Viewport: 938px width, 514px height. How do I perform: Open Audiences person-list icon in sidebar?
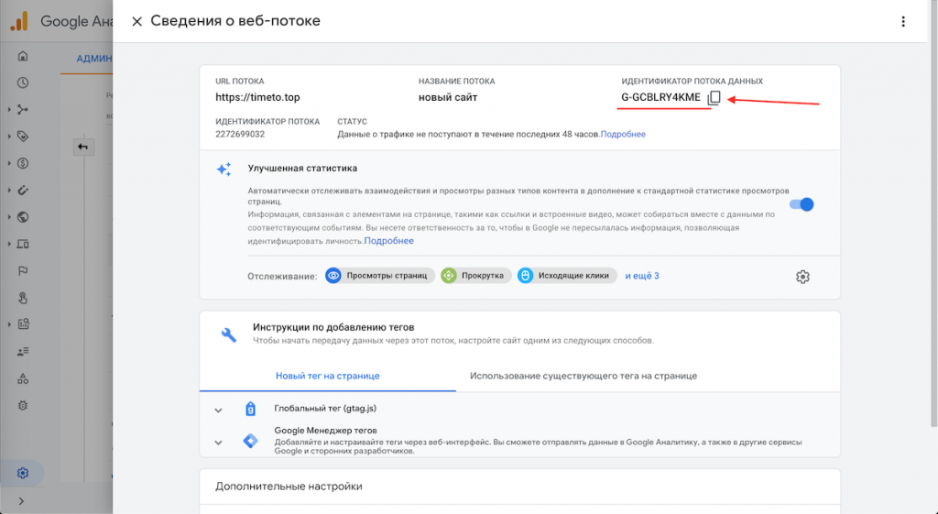[23, 352]
